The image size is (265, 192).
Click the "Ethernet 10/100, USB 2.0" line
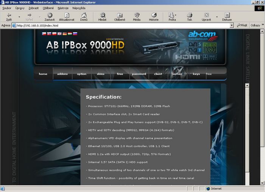coord(128,146)
